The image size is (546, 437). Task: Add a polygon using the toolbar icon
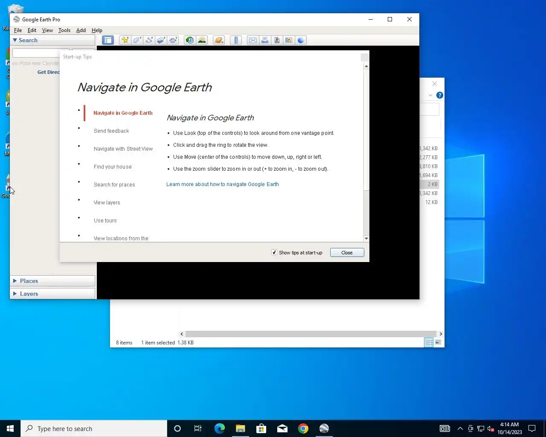click(x=137, y=40)
